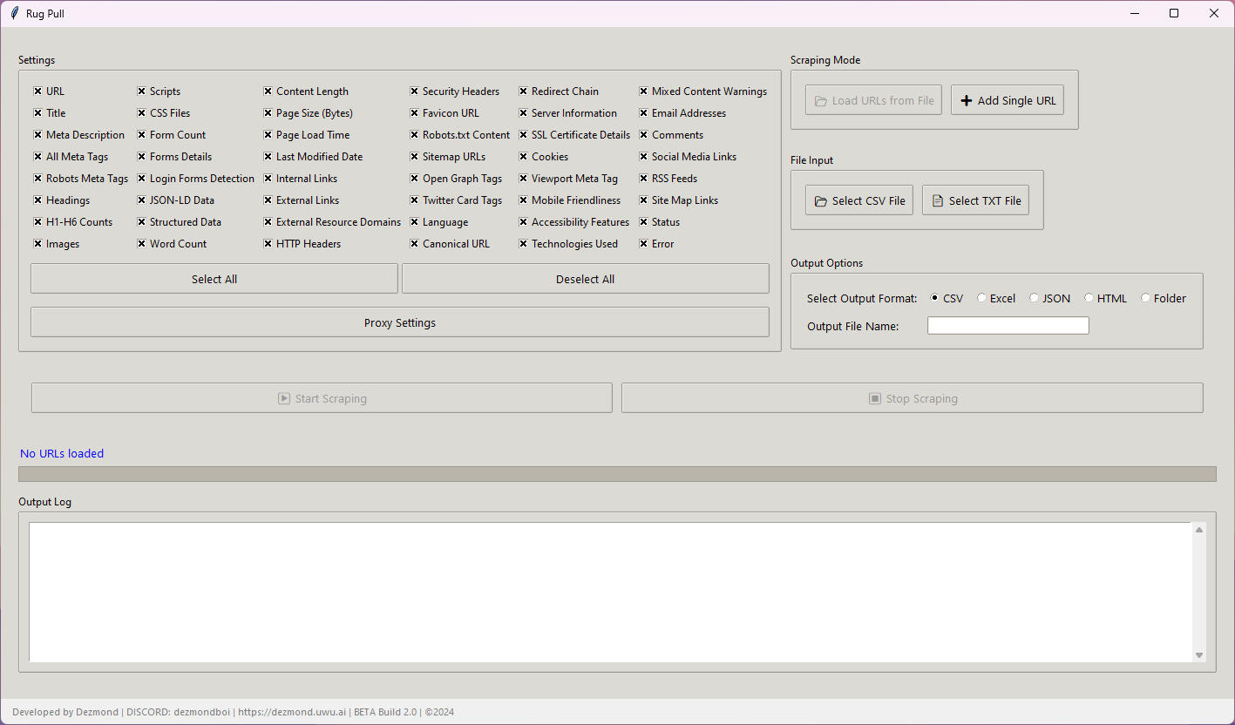Select JSON as output format
The image size is (1235, 725).
click(x=1035, y=298)
